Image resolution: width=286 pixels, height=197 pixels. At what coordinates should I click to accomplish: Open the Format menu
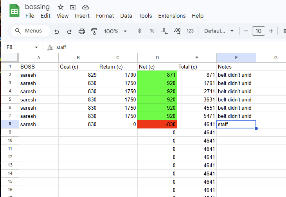105,16
